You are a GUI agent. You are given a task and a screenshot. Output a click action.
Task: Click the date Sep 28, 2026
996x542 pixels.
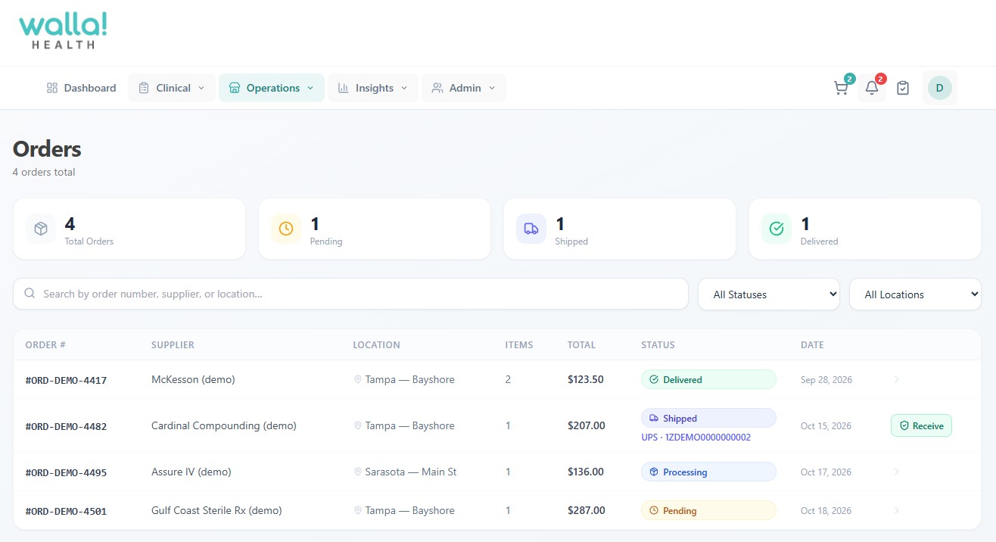(826, 380)
